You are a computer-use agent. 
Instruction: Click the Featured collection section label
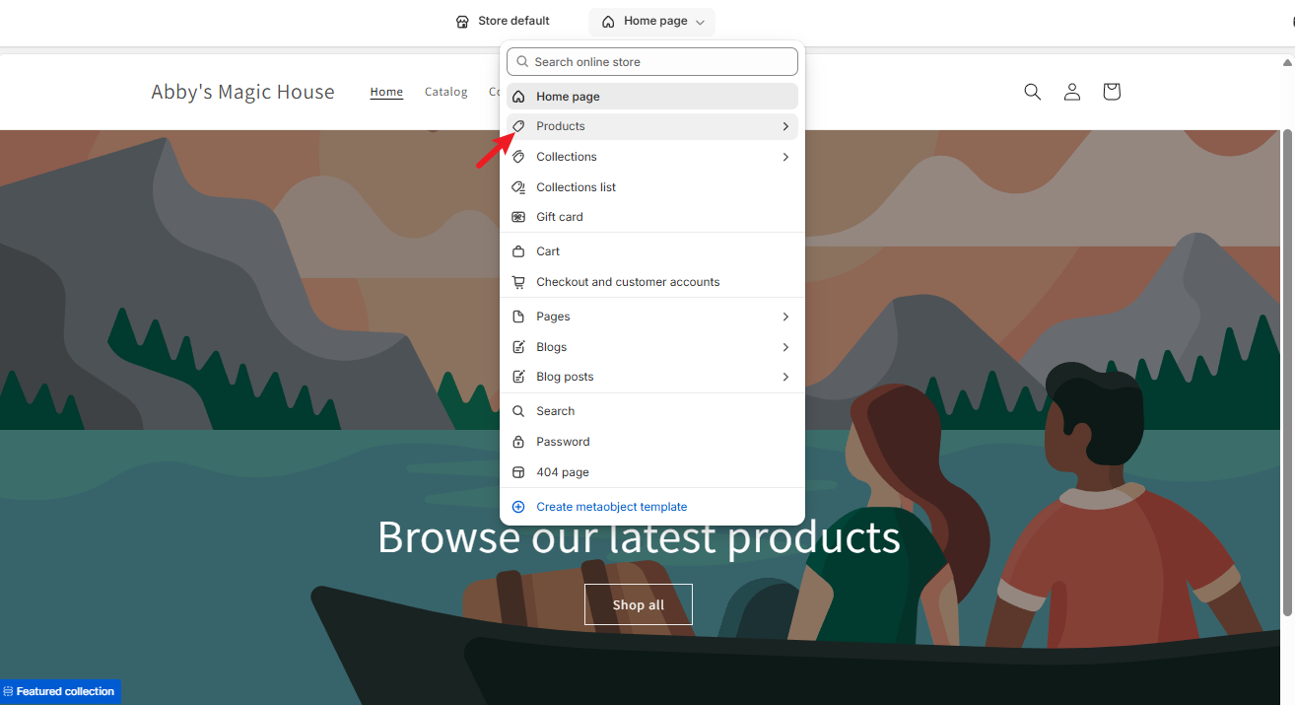(x=61, y=691)
